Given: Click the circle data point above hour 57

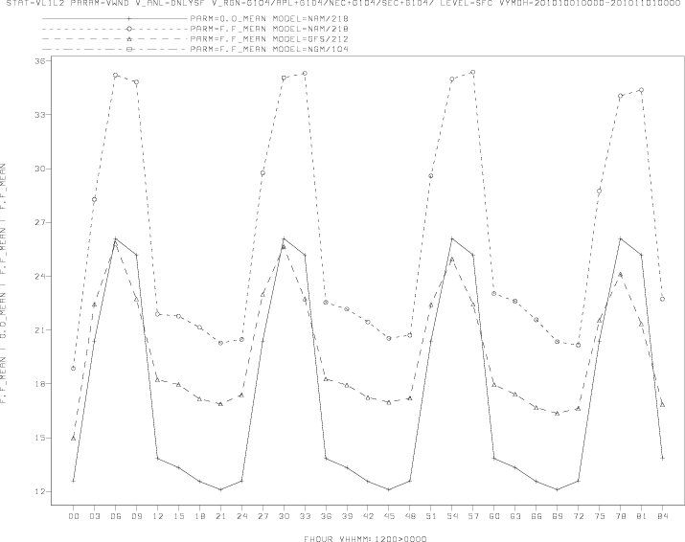Looking at the screenshot, I should pos(472,73).
